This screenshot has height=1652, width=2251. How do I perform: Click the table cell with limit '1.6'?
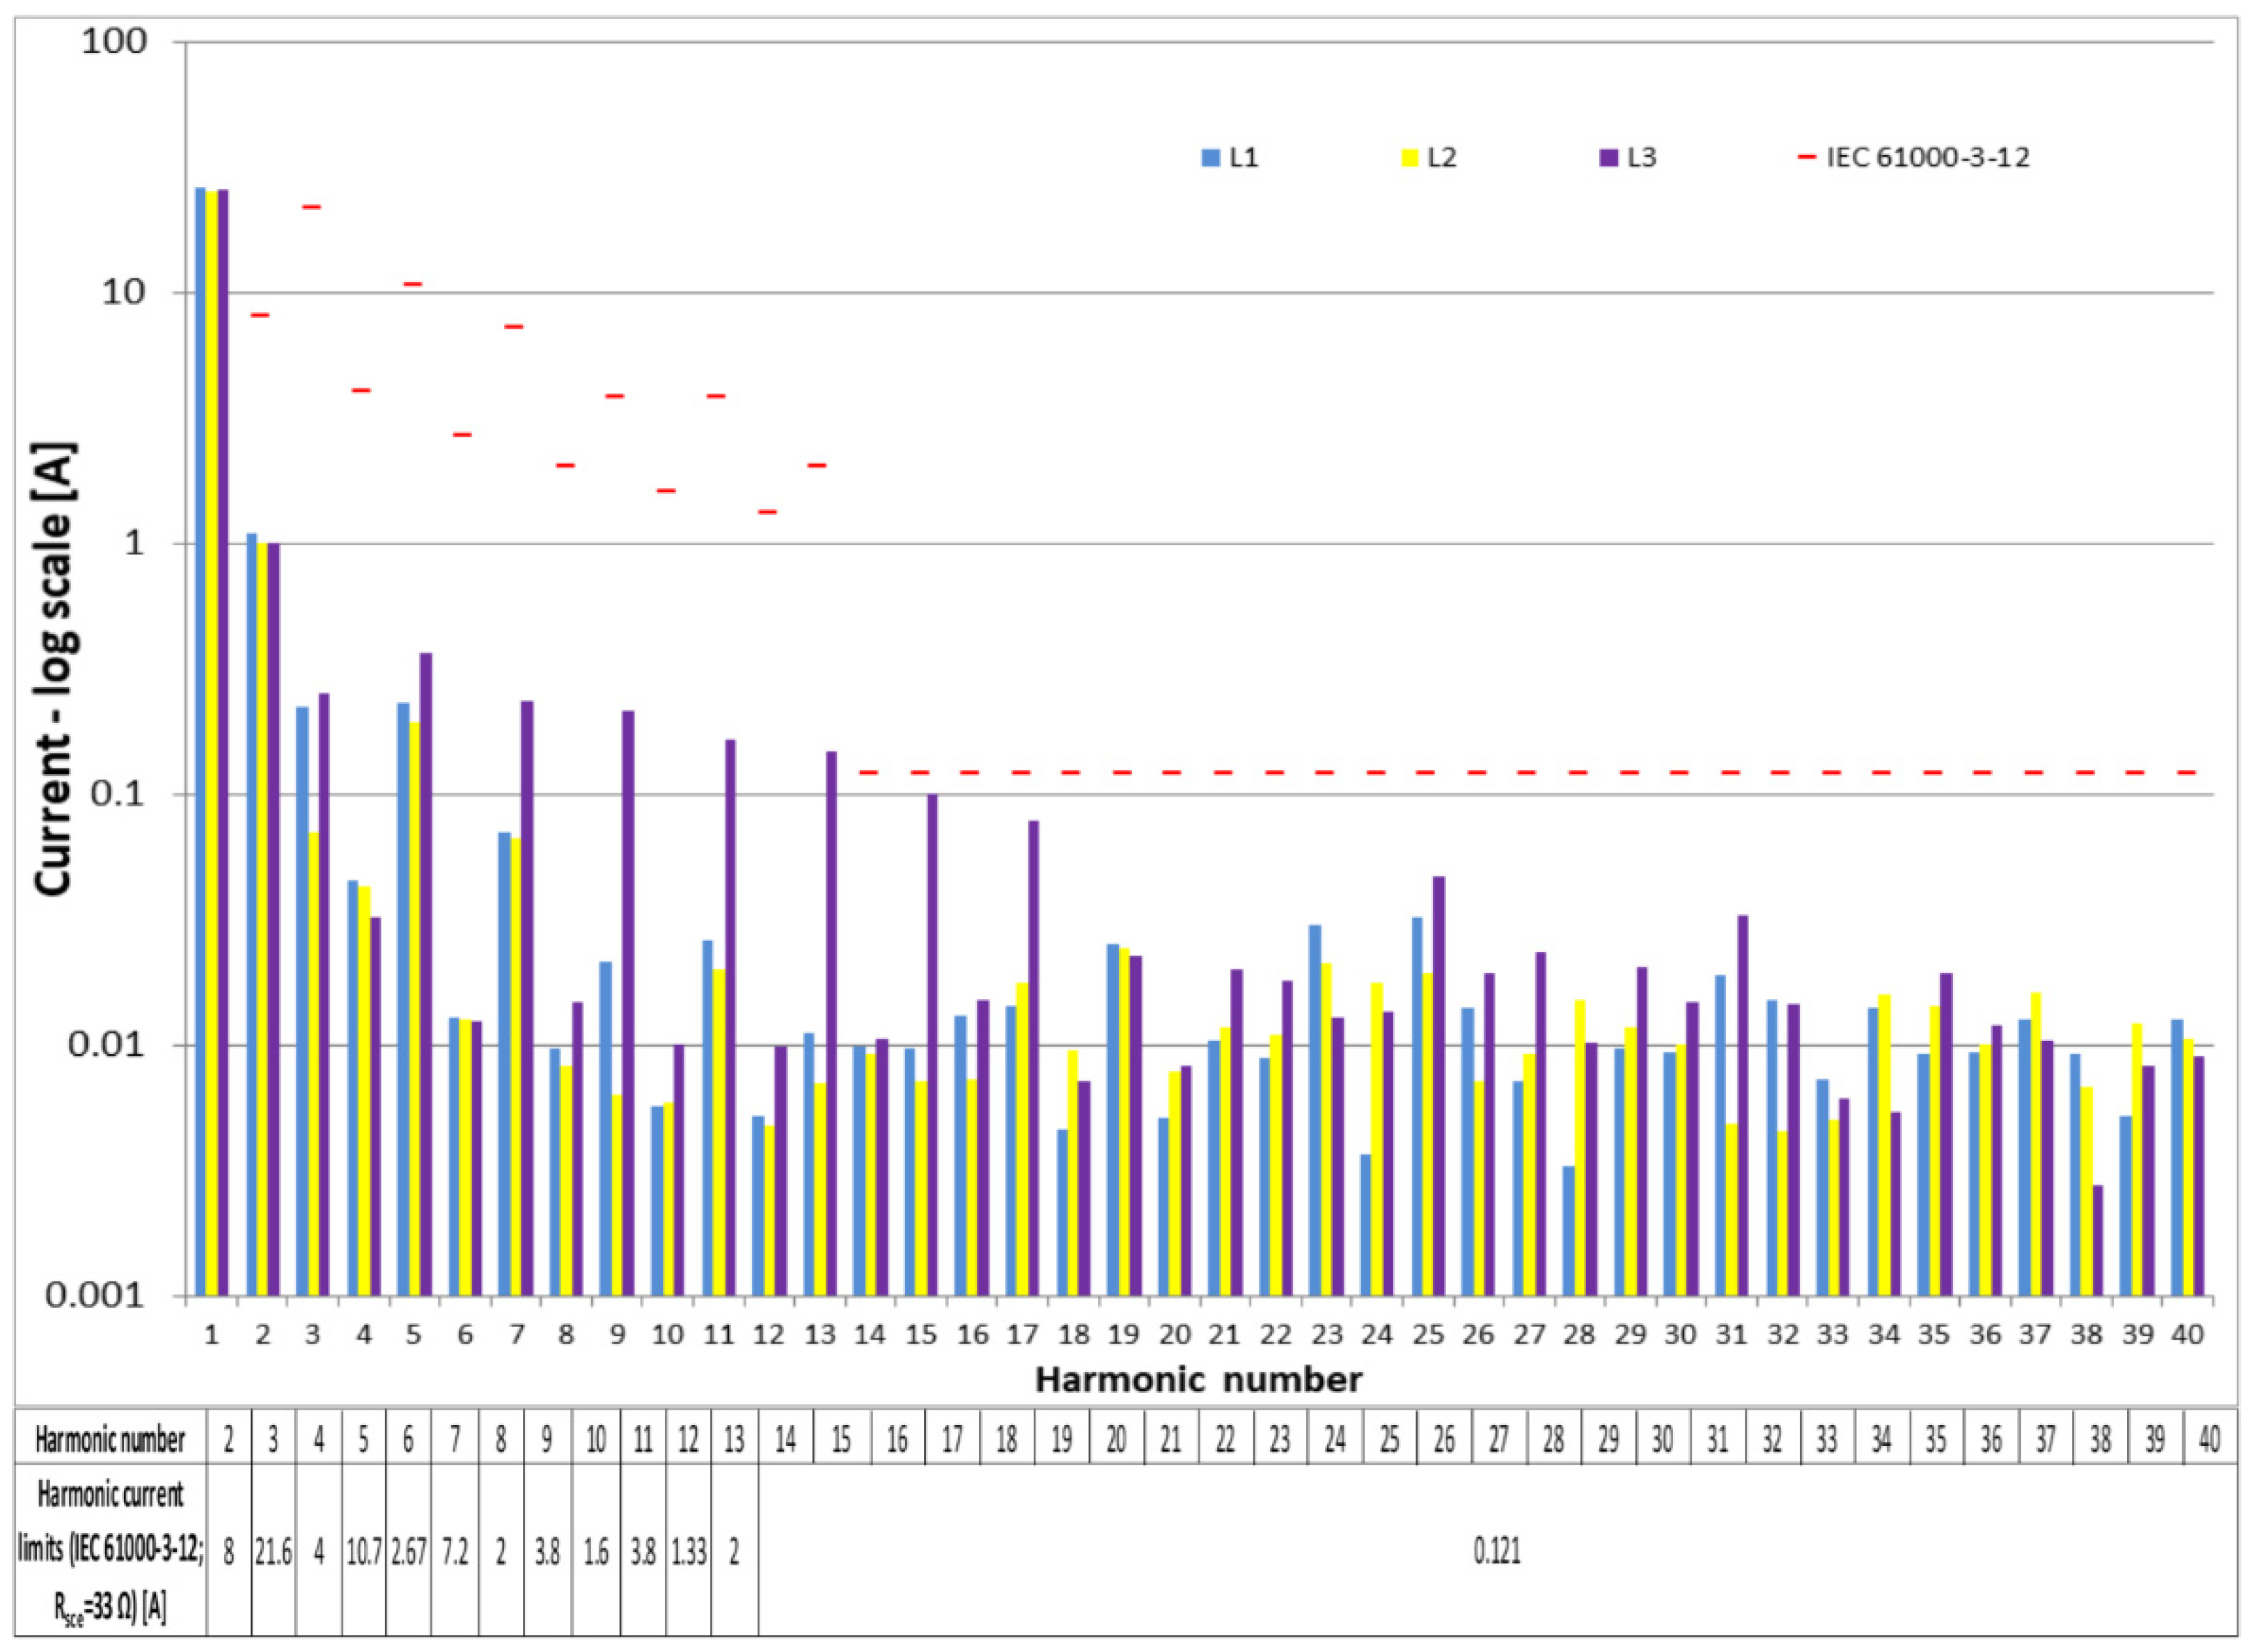click(596, 1551)
